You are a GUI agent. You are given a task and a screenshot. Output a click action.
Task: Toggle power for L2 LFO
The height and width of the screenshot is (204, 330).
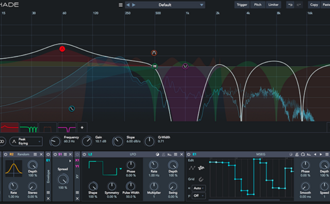[x=85, y=155]
